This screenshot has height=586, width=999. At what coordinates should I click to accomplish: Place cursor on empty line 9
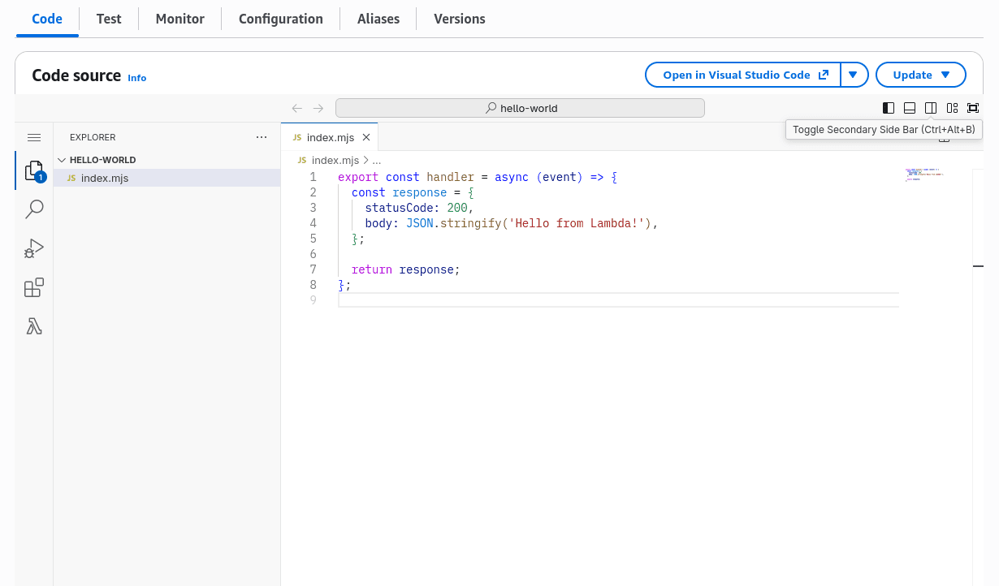618,300
